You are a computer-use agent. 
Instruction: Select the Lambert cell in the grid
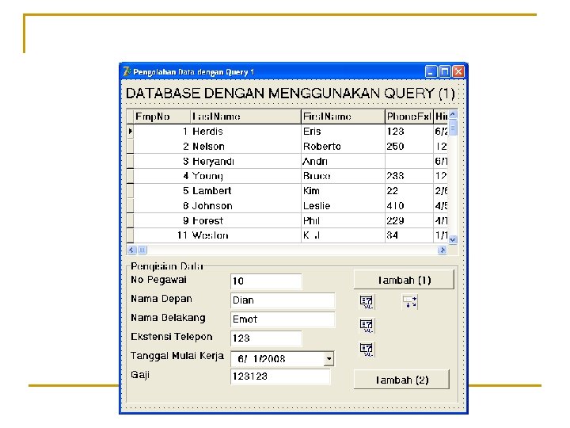click(245, 191)
